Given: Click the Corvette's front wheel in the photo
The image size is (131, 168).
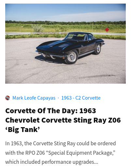Looking at the screenshot, I should [x=72, y=57].
